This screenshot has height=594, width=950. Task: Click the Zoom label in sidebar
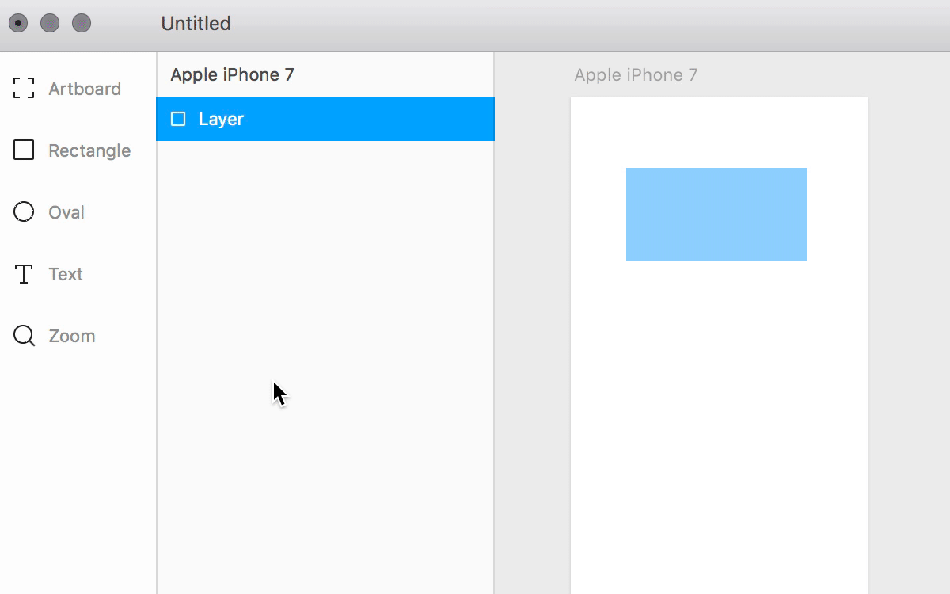(72, 336)
